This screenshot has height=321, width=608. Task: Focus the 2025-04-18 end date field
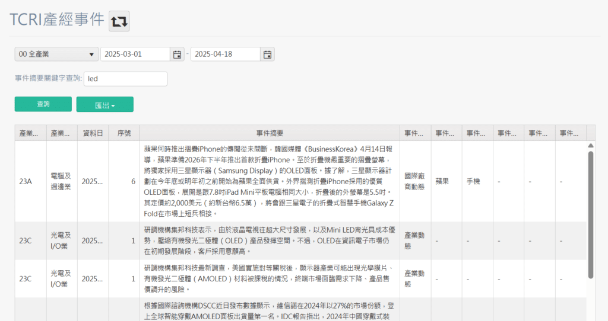point(225,54)
